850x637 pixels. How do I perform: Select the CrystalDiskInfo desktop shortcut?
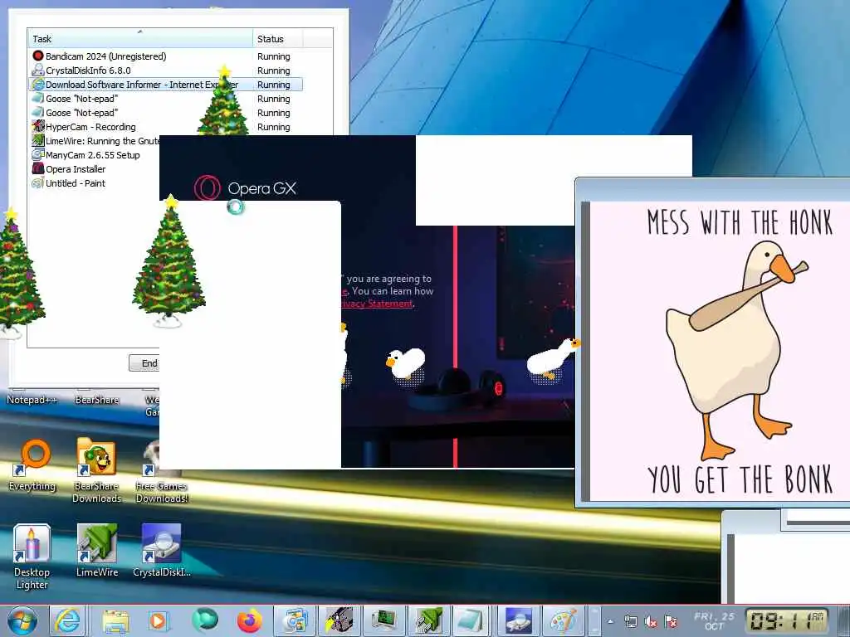(162, 550)
